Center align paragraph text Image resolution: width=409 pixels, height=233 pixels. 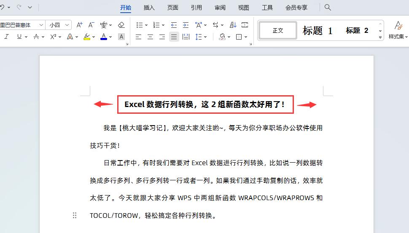click(150, 37)
